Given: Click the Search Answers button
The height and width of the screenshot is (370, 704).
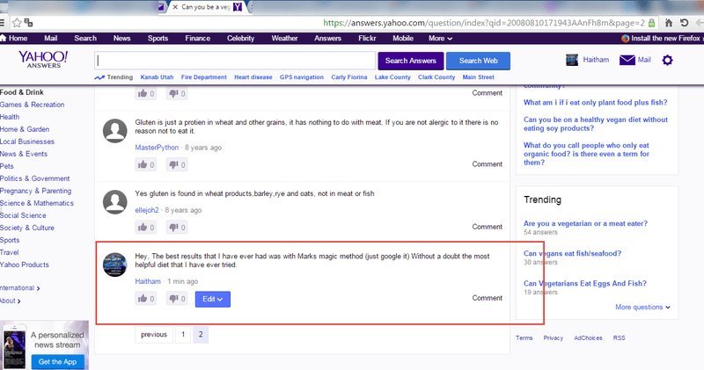Looking at the screenshot, I should click(x=410, y=61).
